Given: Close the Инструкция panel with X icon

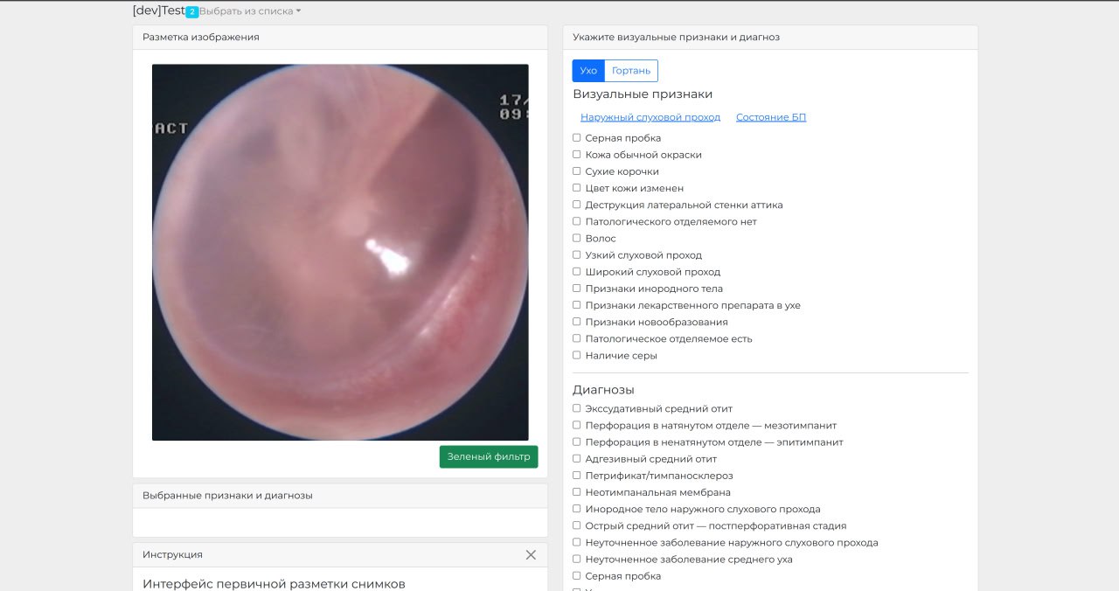Looking at the screenshot, I should coord(531,554).
